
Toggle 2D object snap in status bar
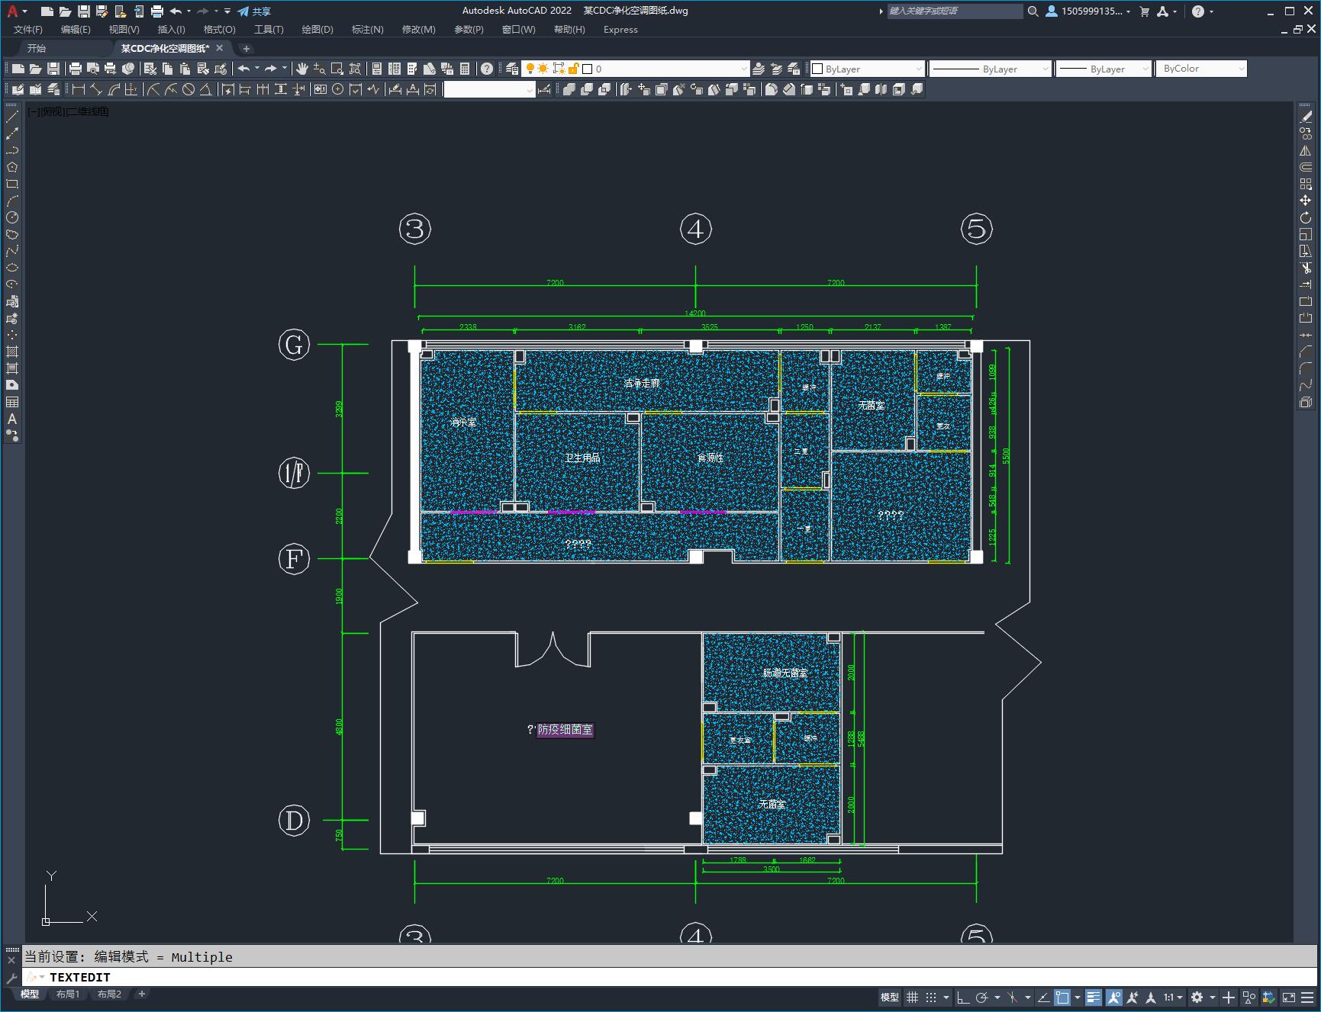pos(1062,997)
